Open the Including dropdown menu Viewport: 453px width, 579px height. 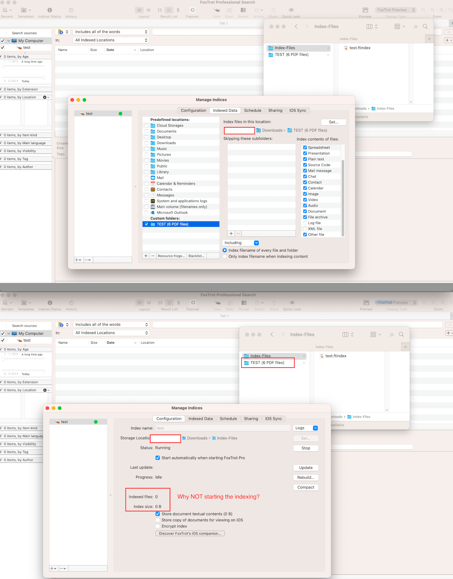[x=241, y=243]
